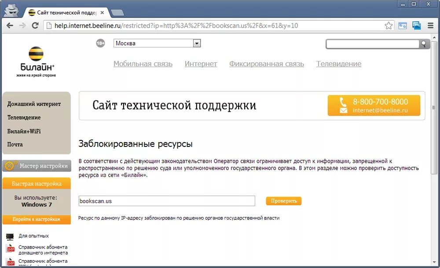Click Перейти к настройкам button

click(37, 219)
